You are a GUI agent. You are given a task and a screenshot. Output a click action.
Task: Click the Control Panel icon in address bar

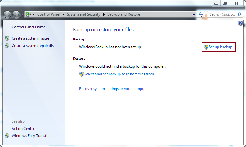point(28,14)
